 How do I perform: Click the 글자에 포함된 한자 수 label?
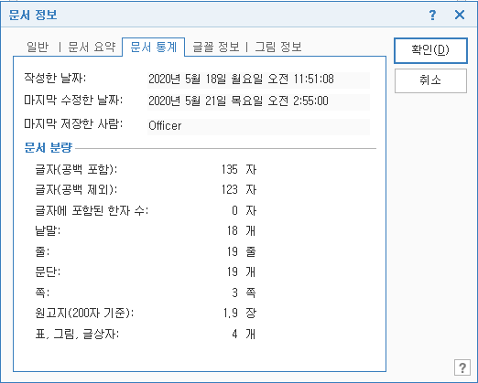pos(92,210)
